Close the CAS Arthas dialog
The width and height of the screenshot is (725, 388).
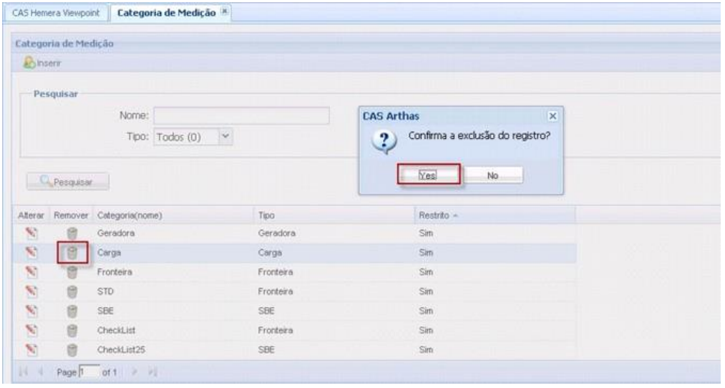point(551,115)
